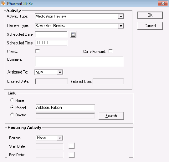This screenshot has width=169, height=162.
Task: Enable the Priority checkbox
Action: point(37,51)
